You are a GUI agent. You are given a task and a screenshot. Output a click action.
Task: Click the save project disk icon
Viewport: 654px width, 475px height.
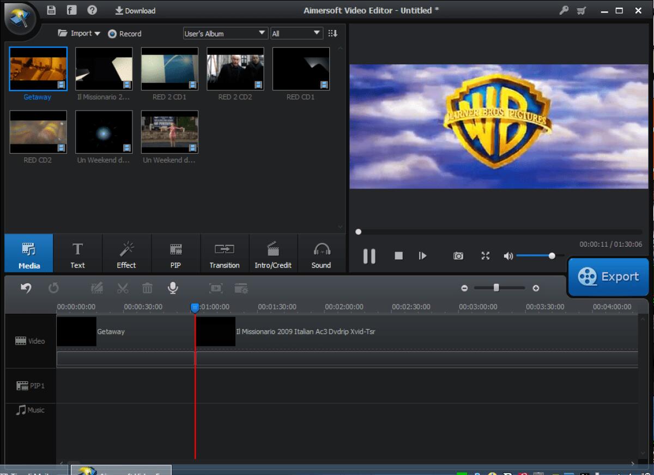coord(51,10)
